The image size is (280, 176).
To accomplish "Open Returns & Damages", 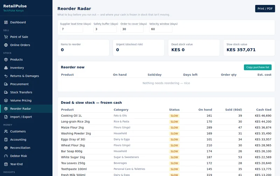I will (26, 76).
